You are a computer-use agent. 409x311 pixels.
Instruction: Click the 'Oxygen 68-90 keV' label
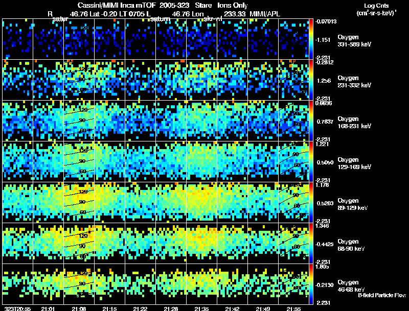[x=351, y=245]
